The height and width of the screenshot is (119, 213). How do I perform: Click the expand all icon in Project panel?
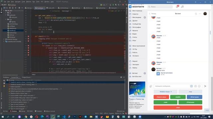click(13, 8)
